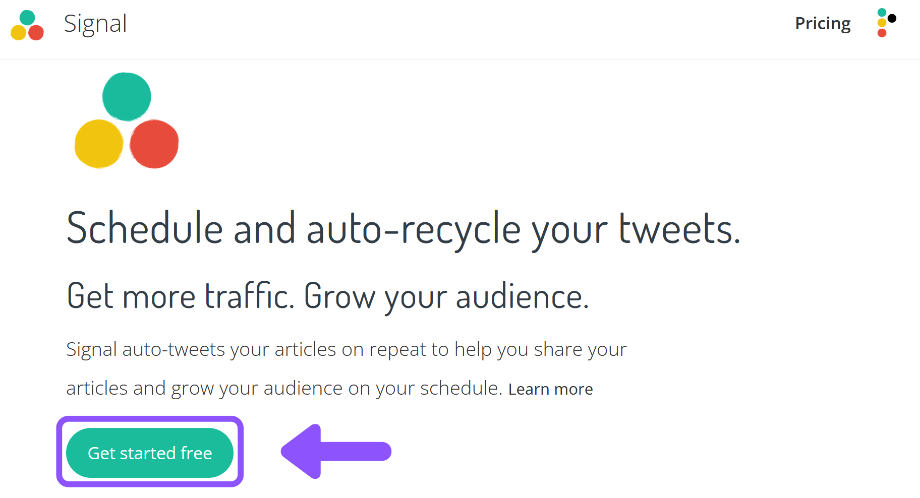
Task: Open the Pricing page
Action: pos(823,24)
